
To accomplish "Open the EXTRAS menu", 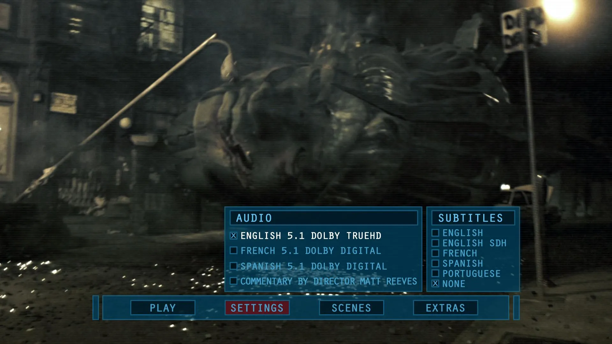I will [445, 308].
